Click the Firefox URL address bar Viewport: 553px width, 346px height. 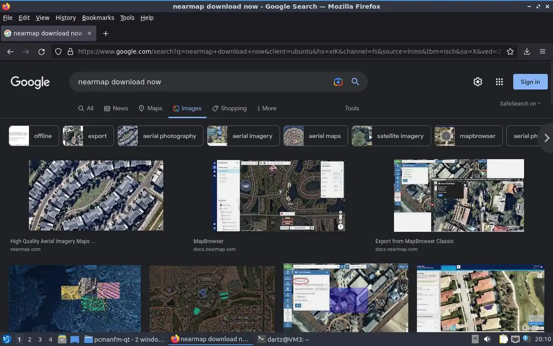[289, 51]
